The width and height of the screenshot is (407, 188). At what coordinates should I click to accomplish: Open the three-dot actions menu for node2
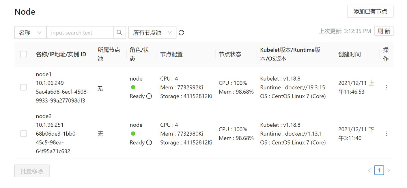pos(387,134)
